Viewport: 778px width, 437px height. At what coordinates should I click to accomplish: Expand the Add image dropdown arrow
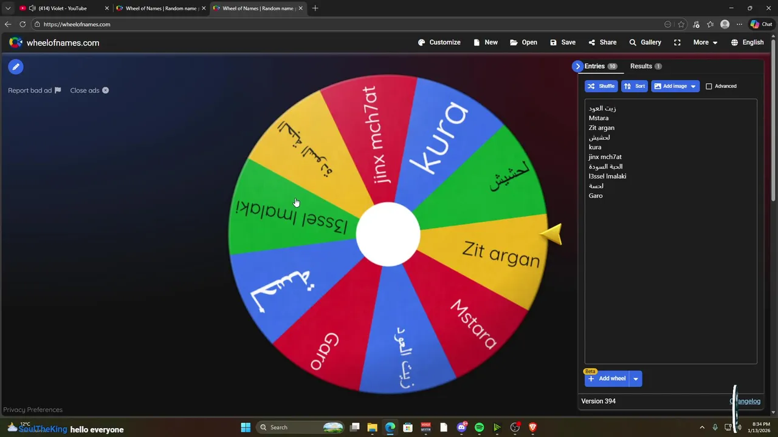point(693,86)
